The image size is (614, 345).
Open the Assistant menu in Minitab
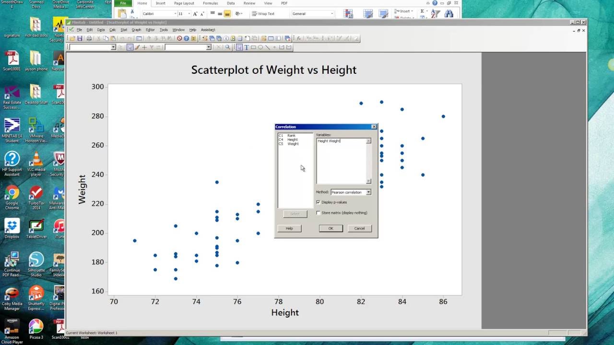208,30
